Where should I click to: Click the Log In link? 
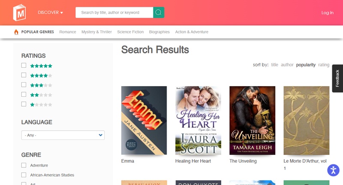pyautogui.click(x=327, y=12)
